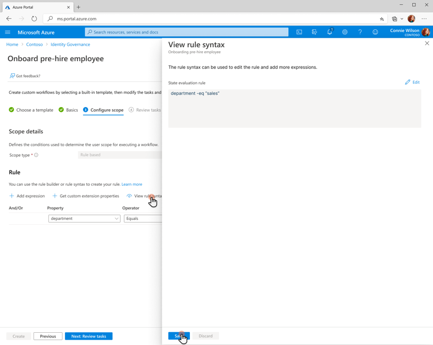
Task: Open Connie Wilson account avatar
Action: [426, 32]
